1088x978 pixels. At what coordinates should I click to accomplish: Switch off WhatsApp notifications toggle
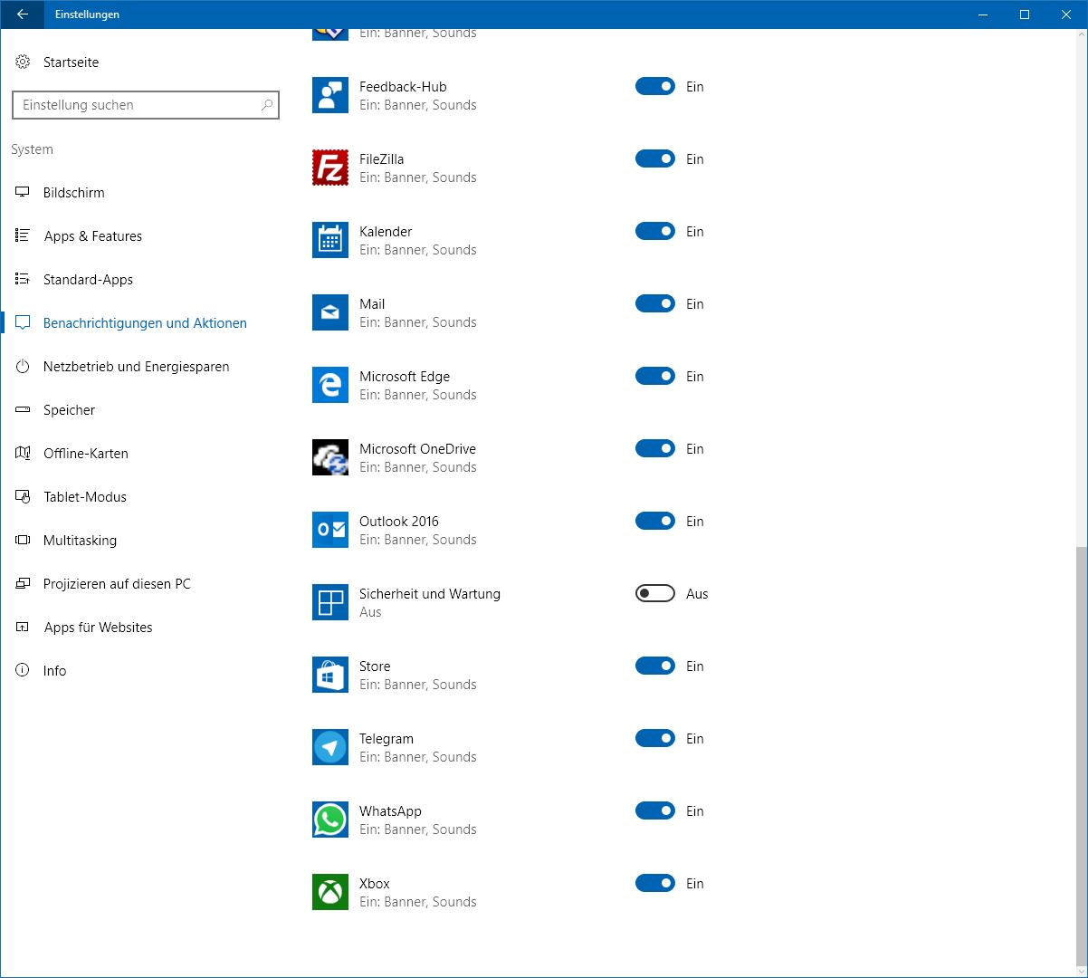(x=655, y=810)
